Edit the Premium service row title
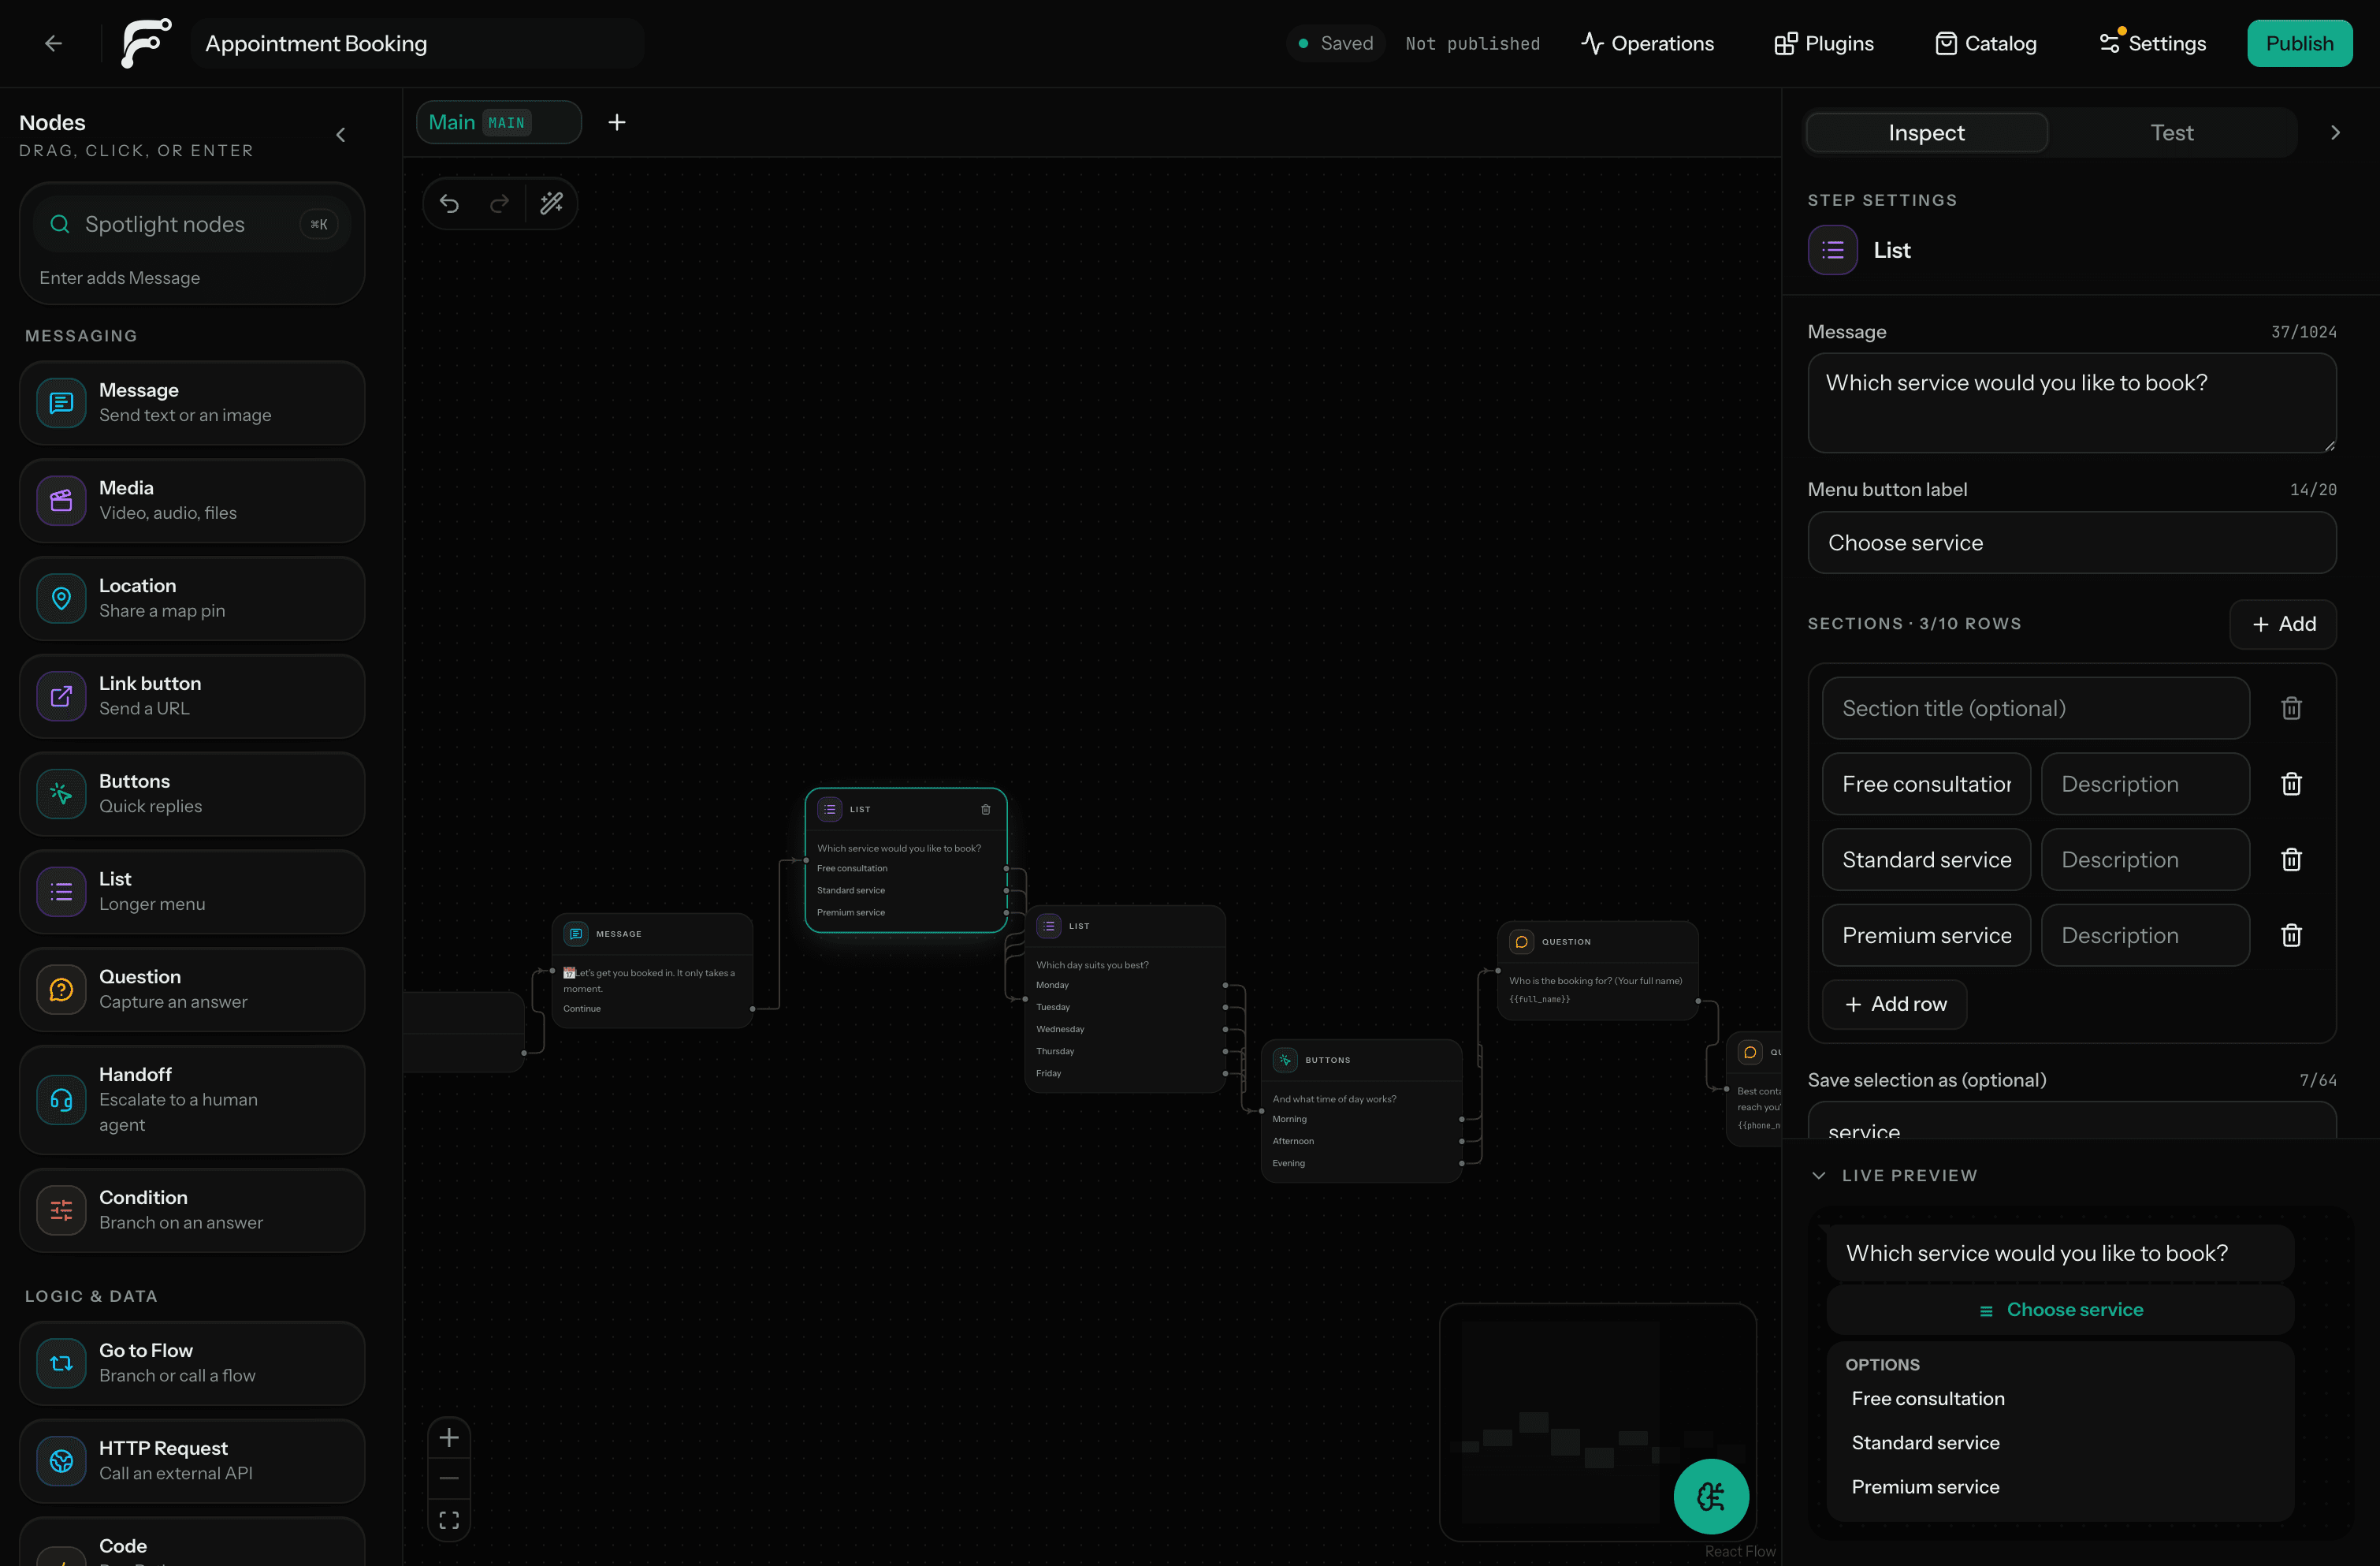 [x=1926, y=936]
